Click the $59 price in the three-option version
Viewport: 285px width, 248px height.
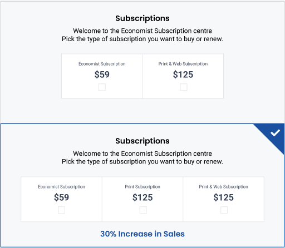coord(61,197)
